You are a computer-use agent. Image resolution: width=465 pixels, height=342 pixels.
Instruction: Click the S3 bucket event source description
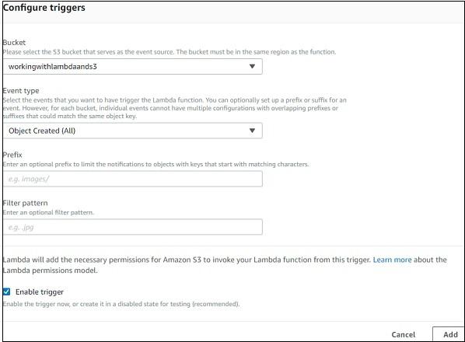[170, 52]
